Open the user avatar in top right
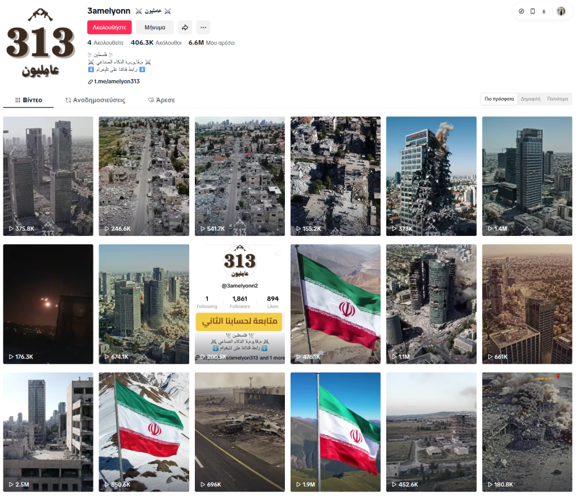The width and height of the screenshot is (580, 496). point(561,11)
